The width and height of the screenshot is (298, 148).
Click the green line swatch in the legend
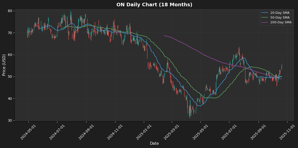click(265, 18)
